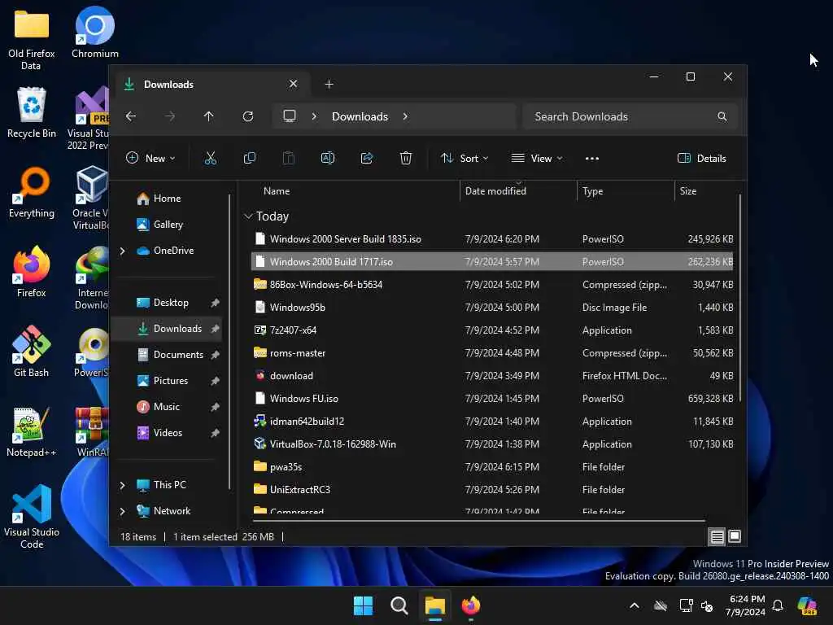Expand This PC in navigation pane

122,485
